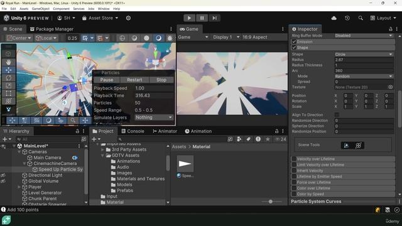
Task: Enable the Lifetime by Emitter Speed module
Action: click(294, 176)
